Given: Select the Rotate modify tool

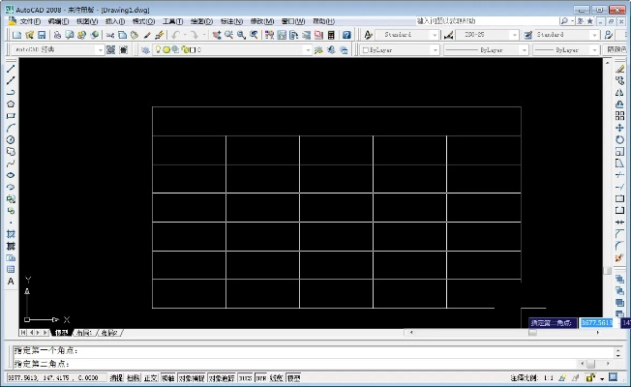Looking at the screenshot, I should coord(619,139).
